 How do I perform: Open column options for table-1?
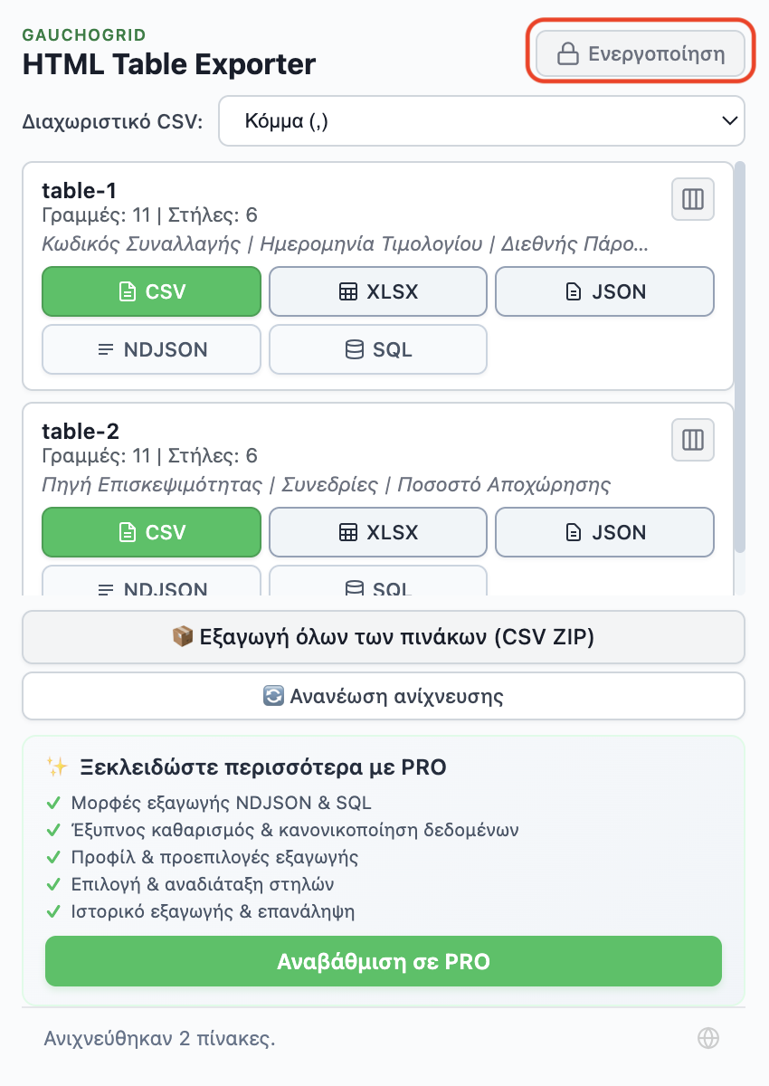pos(692,199)
